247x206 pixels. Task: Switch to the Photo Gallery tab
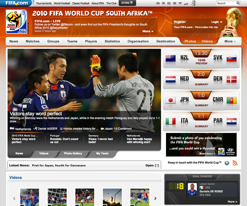[72, 153]
